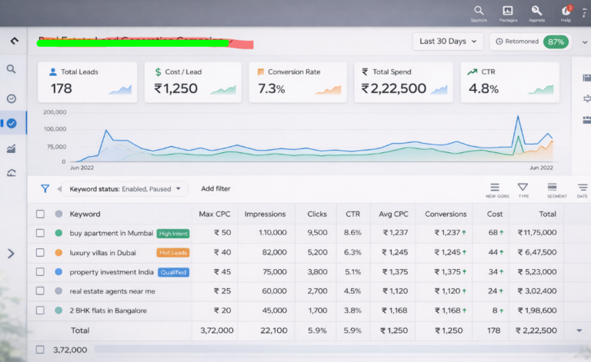591x362 pixels.
Task: Sort table by Impressions column header
Action: click(x=265, y=214)
